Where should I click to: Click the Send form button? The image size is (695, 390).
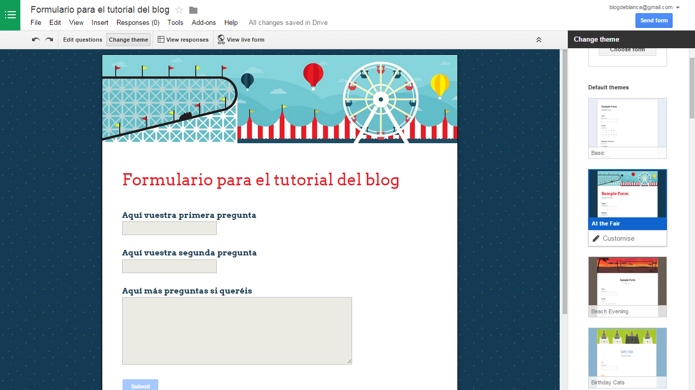point(654,20)
